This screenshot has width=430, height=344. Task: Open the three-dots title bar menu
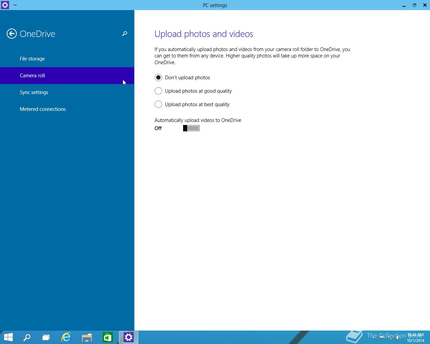pos(15,5)
